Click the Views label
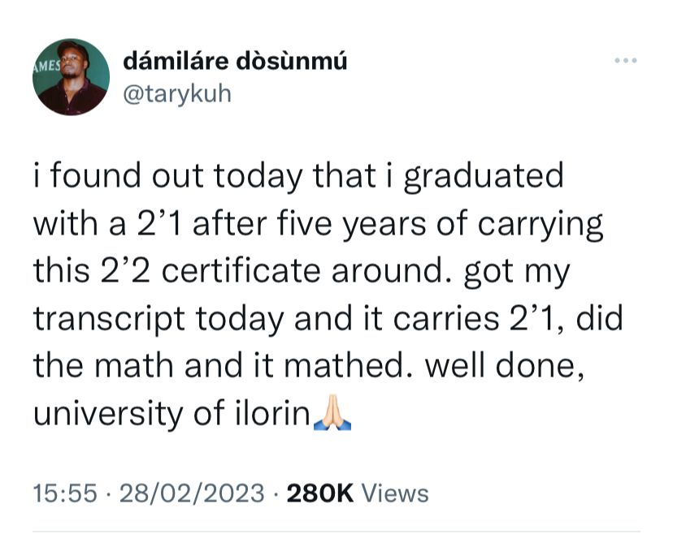This screenshot has width=673, height=534. tap(395, 493)
